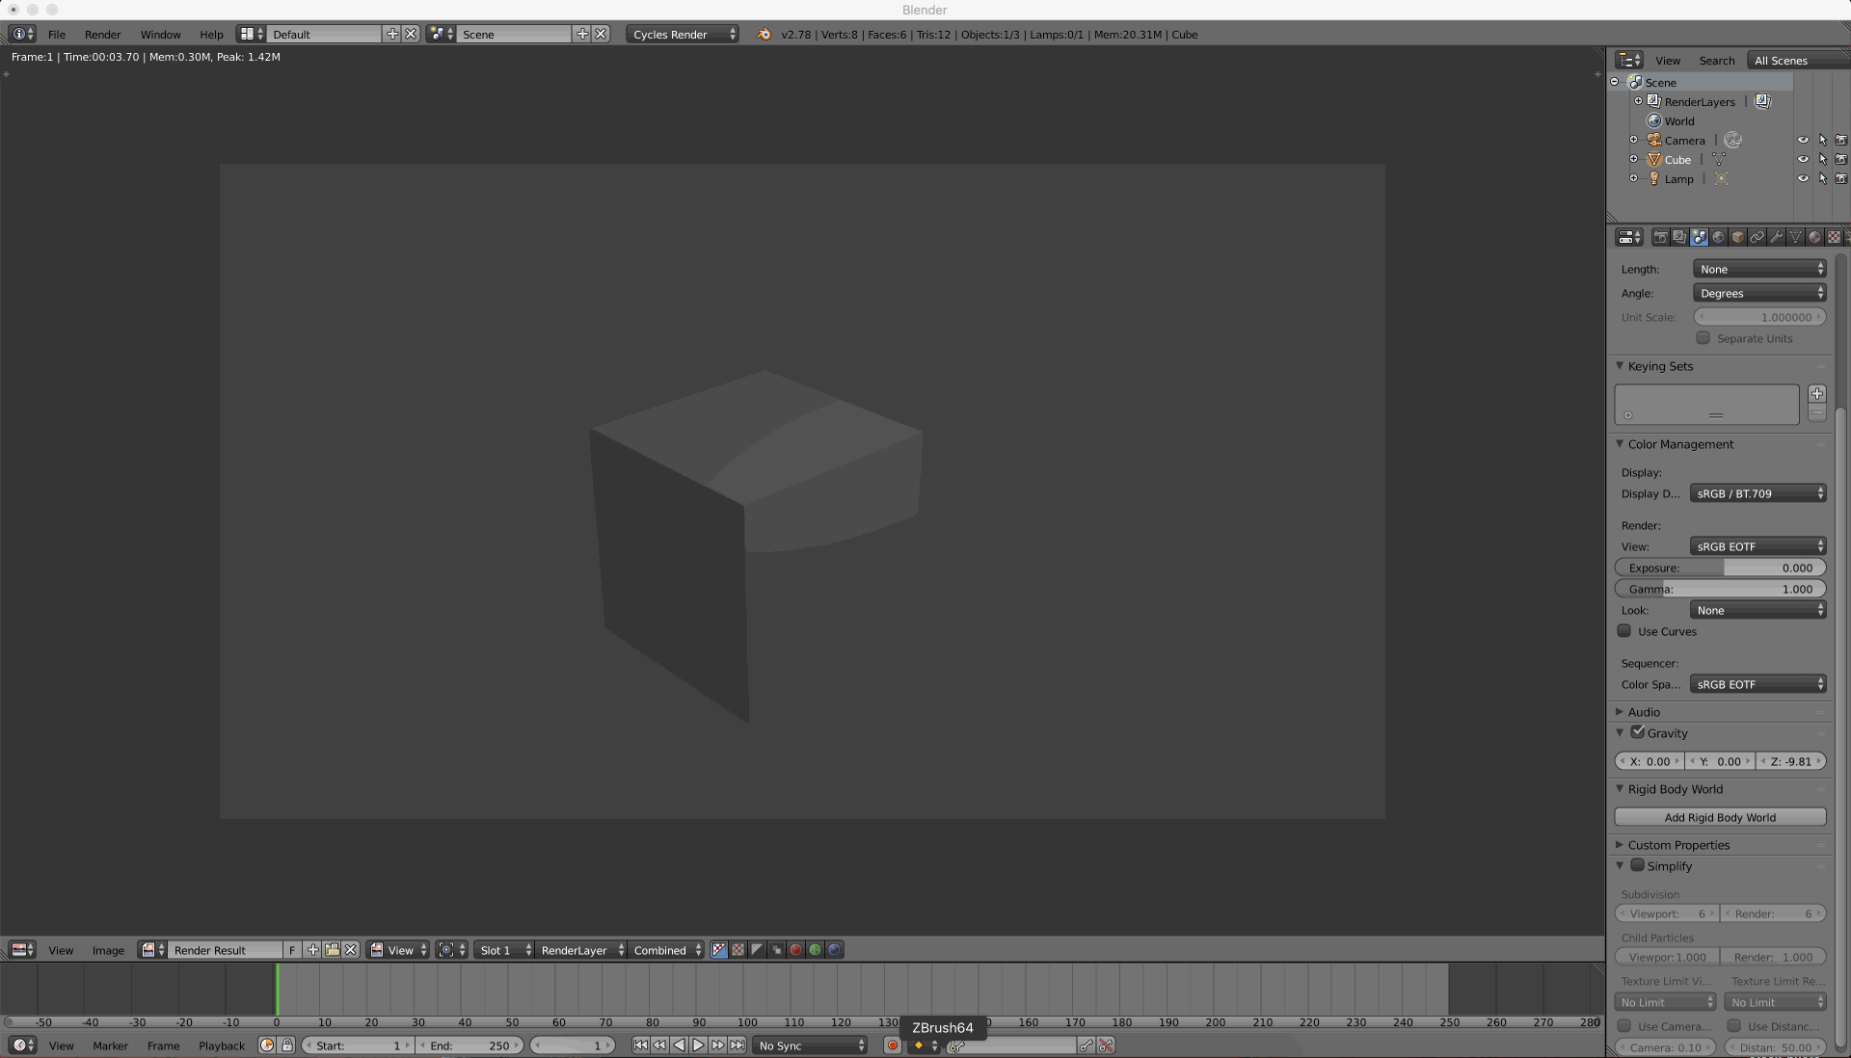1851x1058 pixels.
Task: Open the Render menu
Action: 102,34
